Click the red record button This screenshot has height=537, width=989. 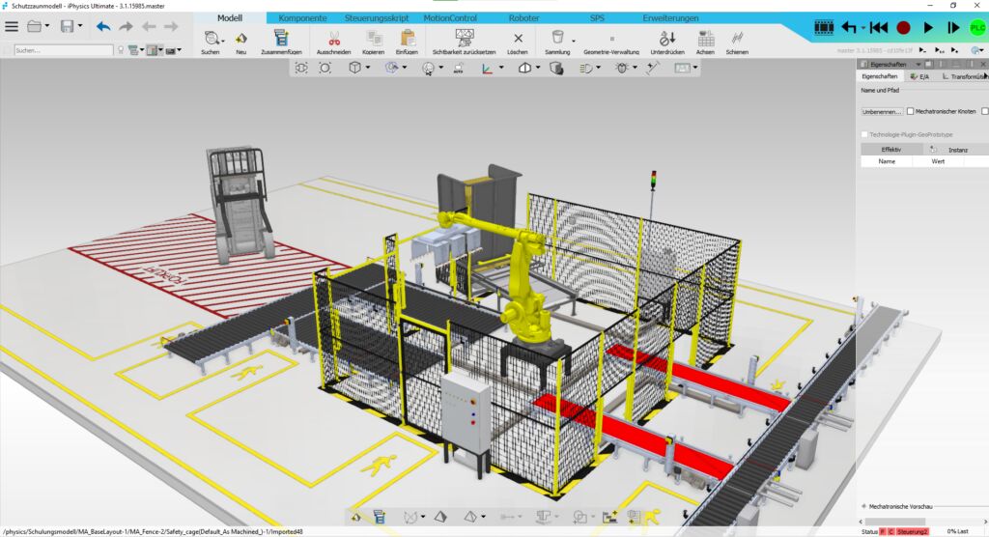click(903, 27)
